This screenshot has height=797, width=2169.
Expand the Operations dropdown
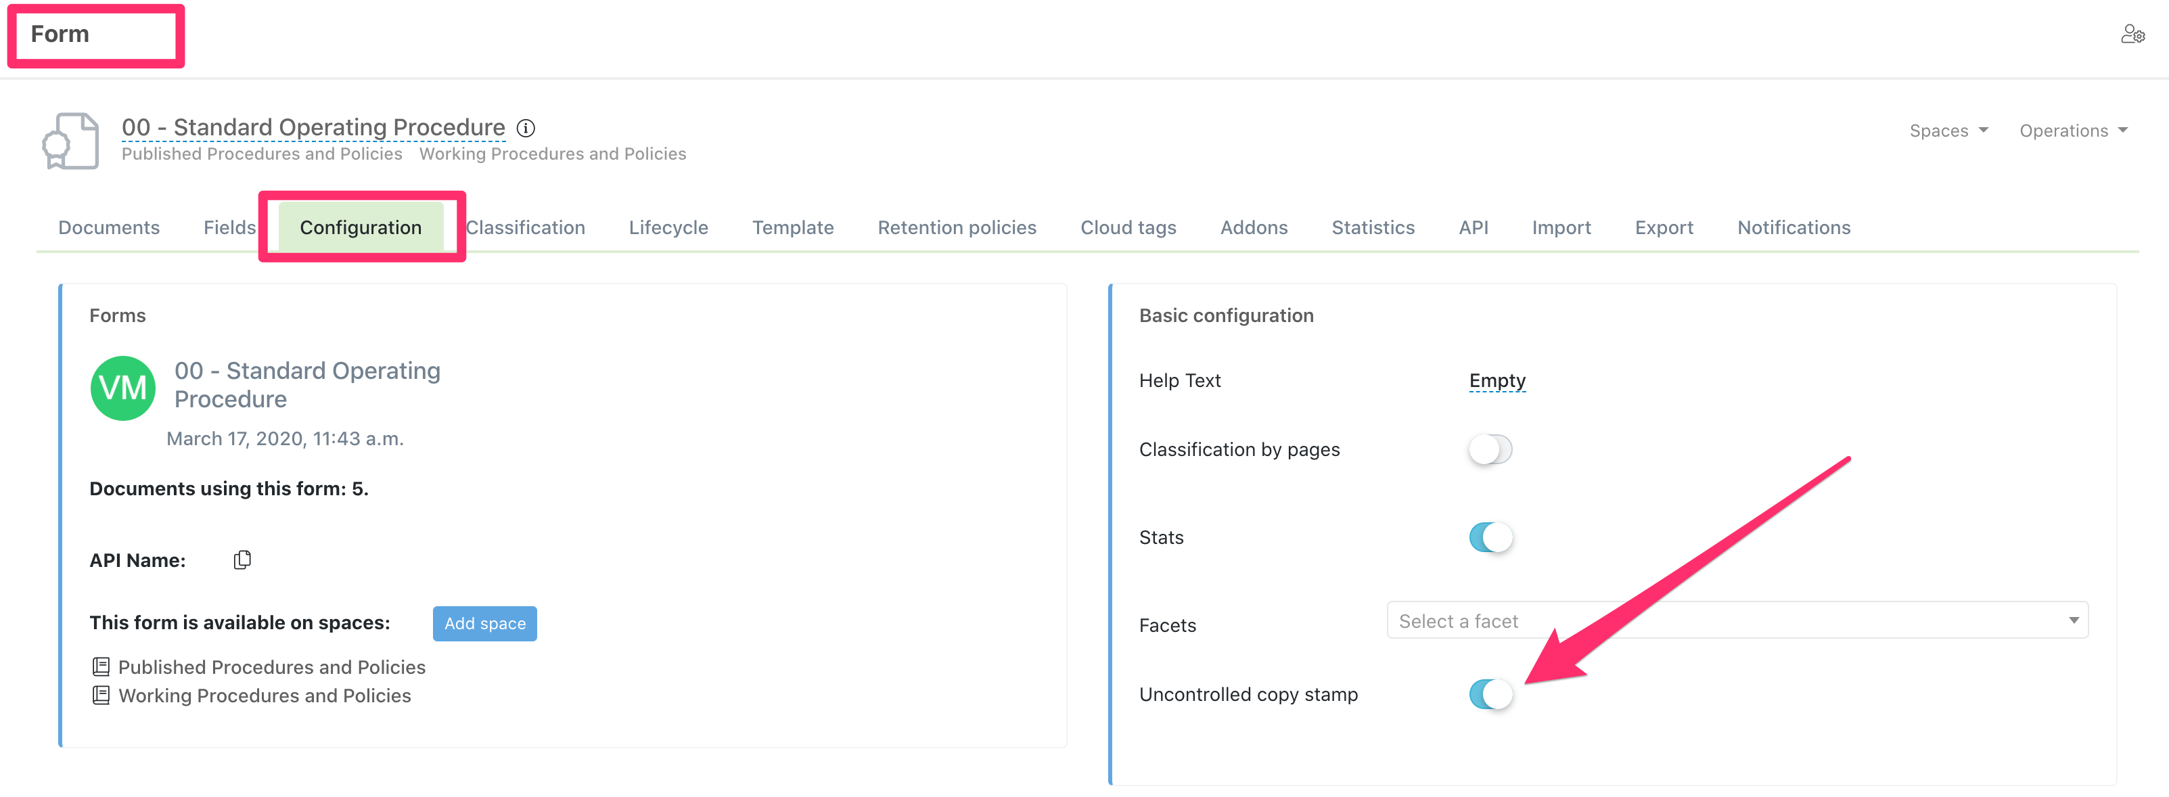click(2072, 131)
